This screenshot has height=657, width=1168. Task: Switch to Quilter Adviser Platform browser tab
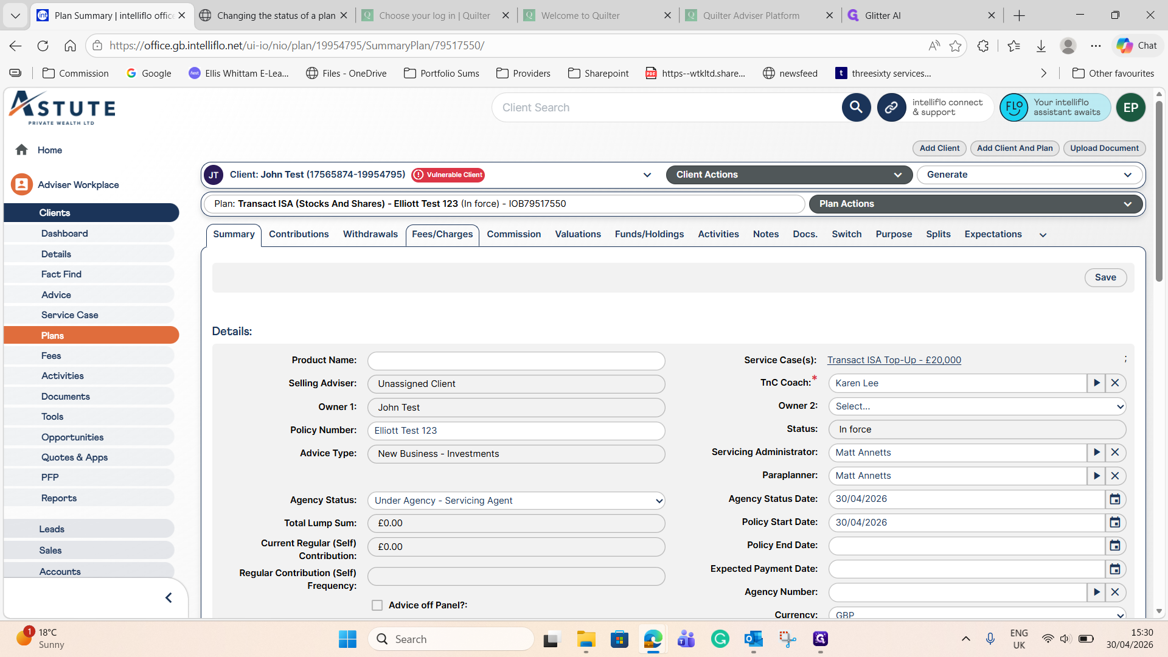pos(751,15)
